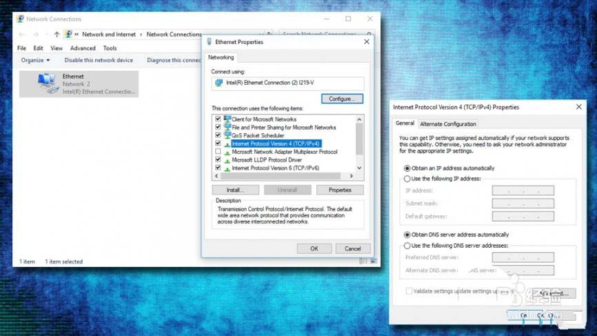Toggle QoS Packet Scheduler checkbox
597x336 pixels.
218,135
